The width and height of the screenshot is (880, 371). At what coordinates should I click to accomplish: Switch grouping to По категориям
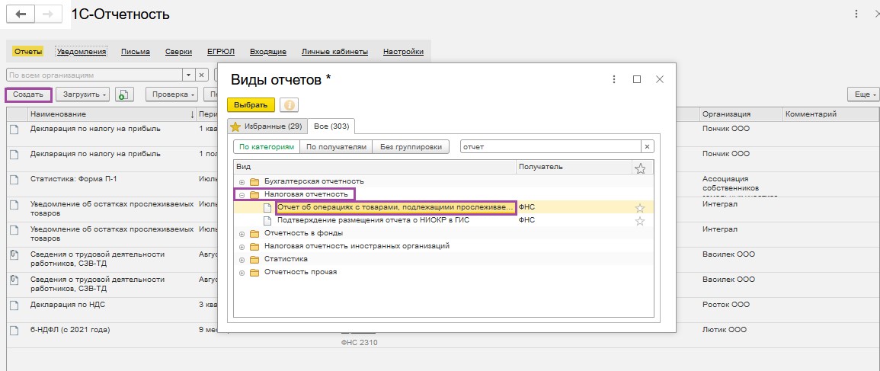[x=266, y=146]
